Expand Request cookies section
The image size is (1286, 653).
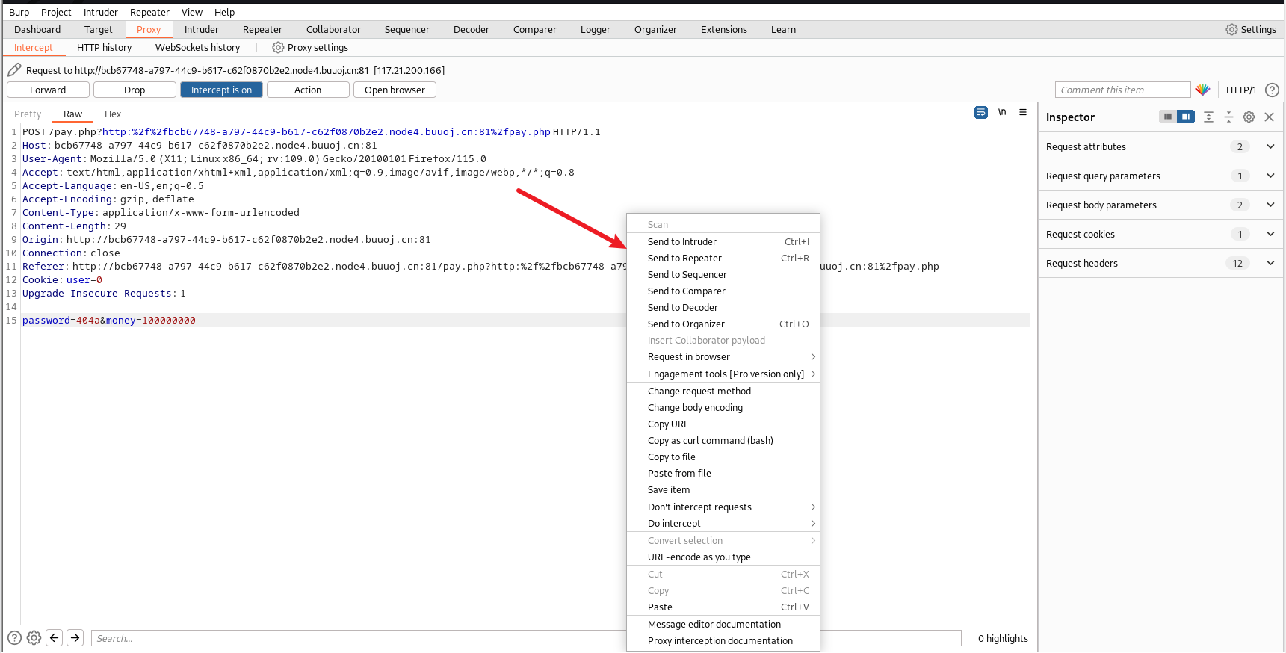coord(1160,234)
